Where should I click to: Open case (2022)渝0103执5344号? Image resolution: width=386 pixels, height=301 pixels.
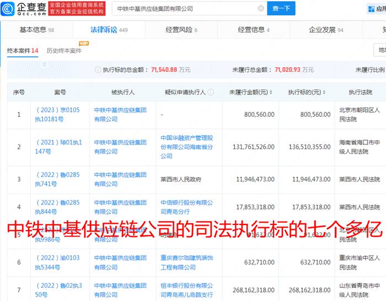(57, 262)
